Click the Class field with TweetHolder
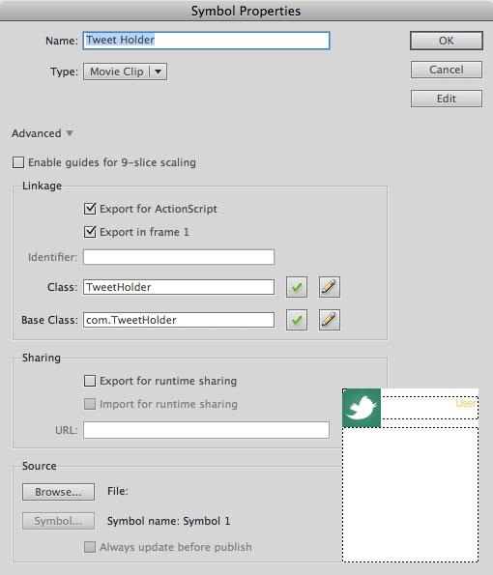This screenshot has height=575, width=493. pos(179,287)
